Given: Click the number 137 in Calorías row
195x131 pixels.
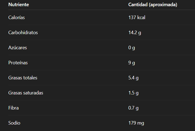Looking at the screenshot, I should tap(132, 17).
